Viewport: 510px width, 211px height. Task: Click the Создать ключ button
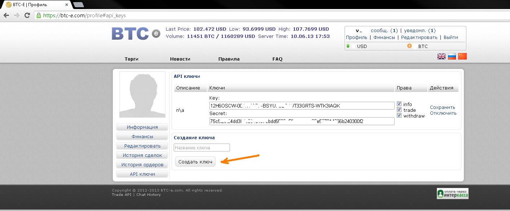(195, 162)
